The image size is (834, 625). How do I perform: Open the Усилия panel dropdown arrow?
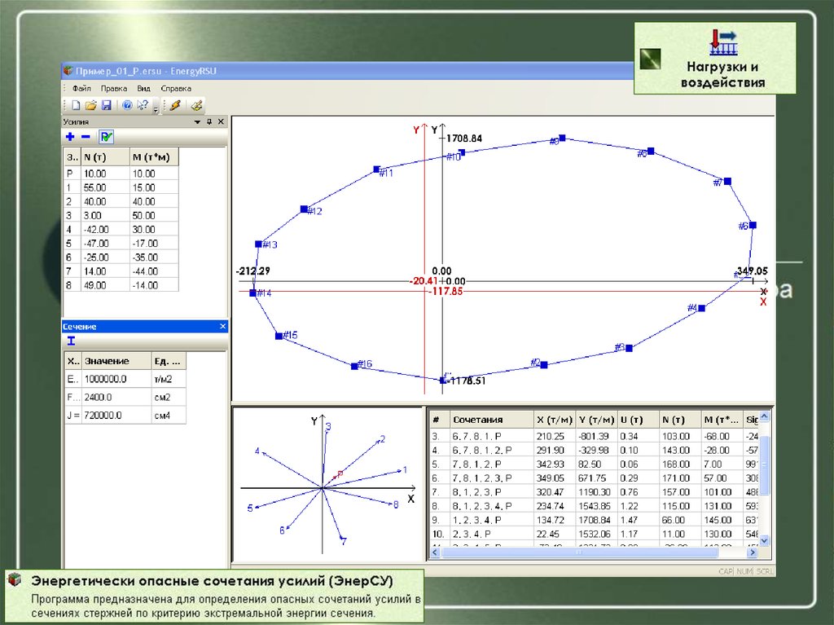click(x=196, y=121)
